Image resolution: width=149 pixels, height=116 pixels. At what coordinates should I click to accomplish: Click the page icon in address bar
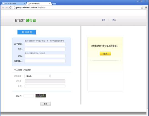tap(14, 7)
